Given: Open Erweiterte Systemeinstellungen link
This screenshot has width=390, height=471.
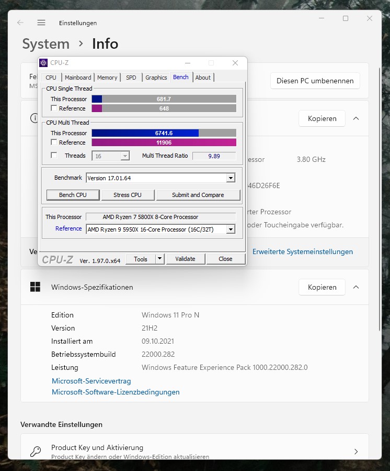Looking at the screenshot, I should pyautogui.click(x=303, y=251).
